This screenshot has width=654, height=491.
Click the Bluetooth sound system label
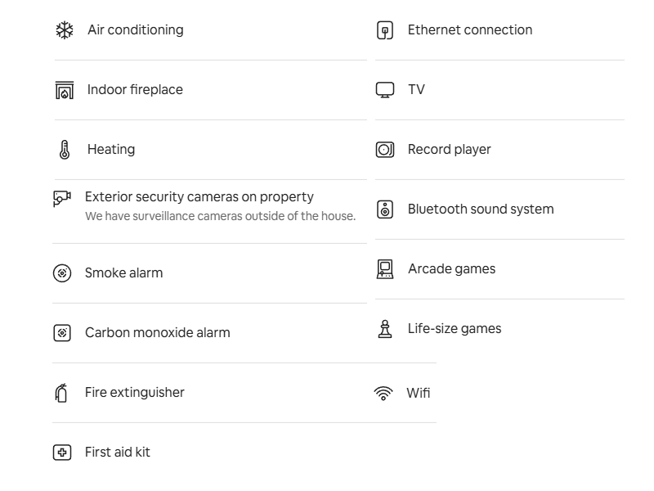[481, 209]
